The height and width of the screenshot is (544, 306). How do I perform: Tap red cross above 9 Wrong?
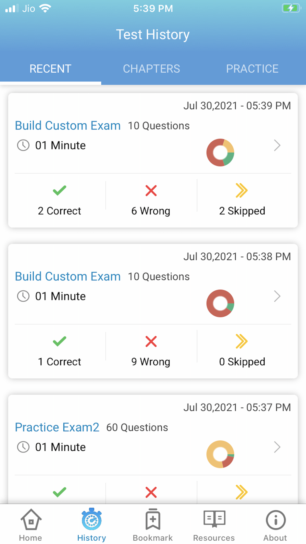click(151, 341)
